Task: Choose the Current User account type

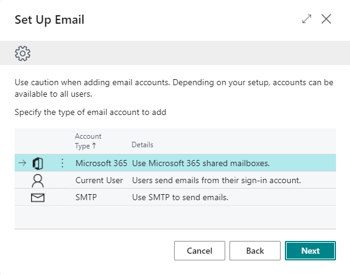Action: 99,180
